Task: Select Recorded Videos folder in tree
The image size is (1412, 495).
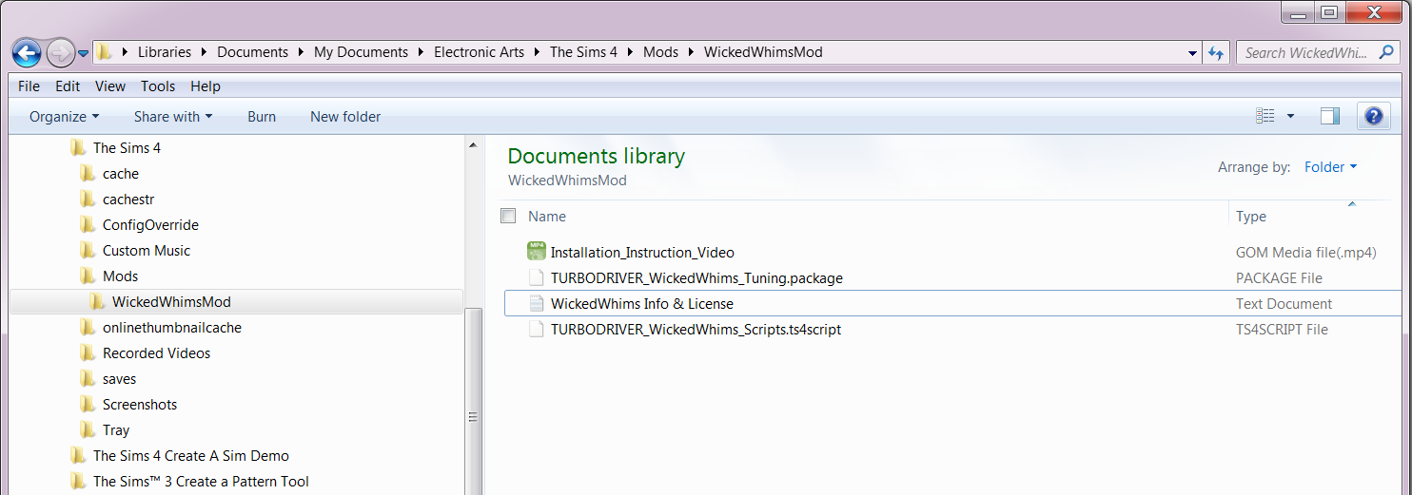Action: [157, 353]
